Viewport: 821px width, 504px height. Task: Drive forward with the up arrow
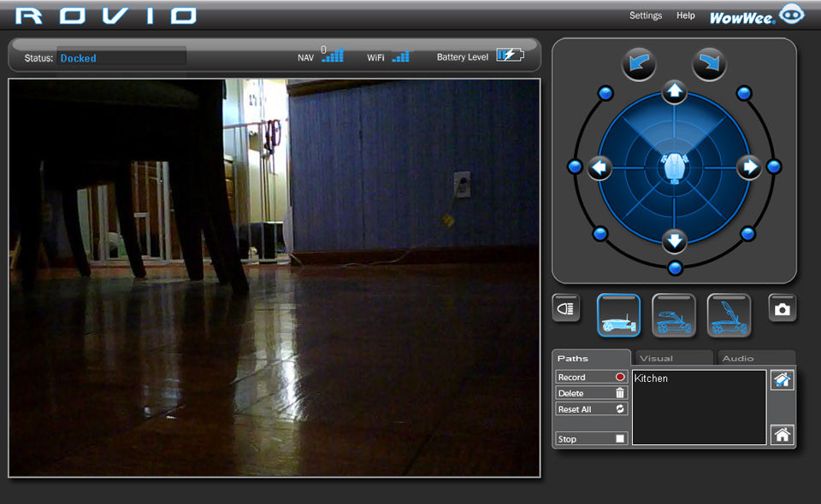pyautogui.click(x=675, y=91)
